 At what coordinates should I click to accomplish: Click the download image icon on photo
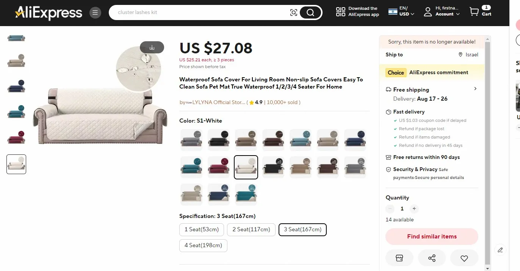[x=152, y=47]
